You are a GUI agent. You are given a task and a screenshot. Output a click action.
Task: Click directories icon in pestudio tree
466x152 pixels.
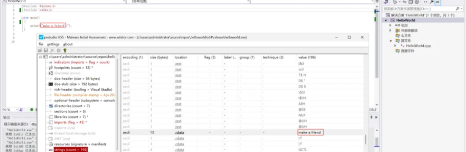point(50,106)
